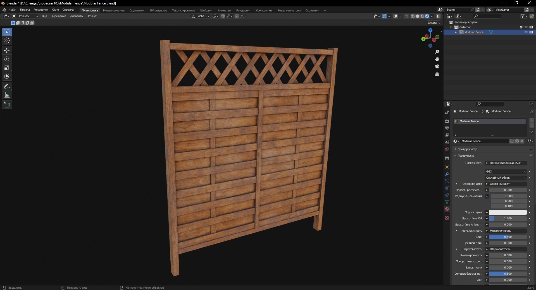Select the Add Cube tool
The width and height of the screenshot is (536, 290).
(x=7, y=105)
